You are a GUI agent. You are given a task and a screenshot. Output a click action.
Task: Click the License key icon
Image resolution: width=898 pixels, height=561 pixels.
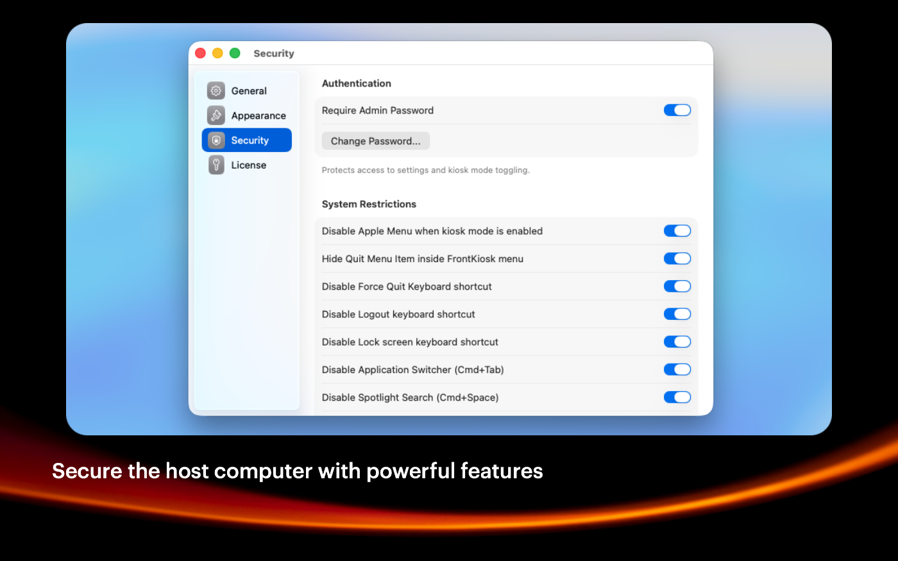(x=216, y=165)
